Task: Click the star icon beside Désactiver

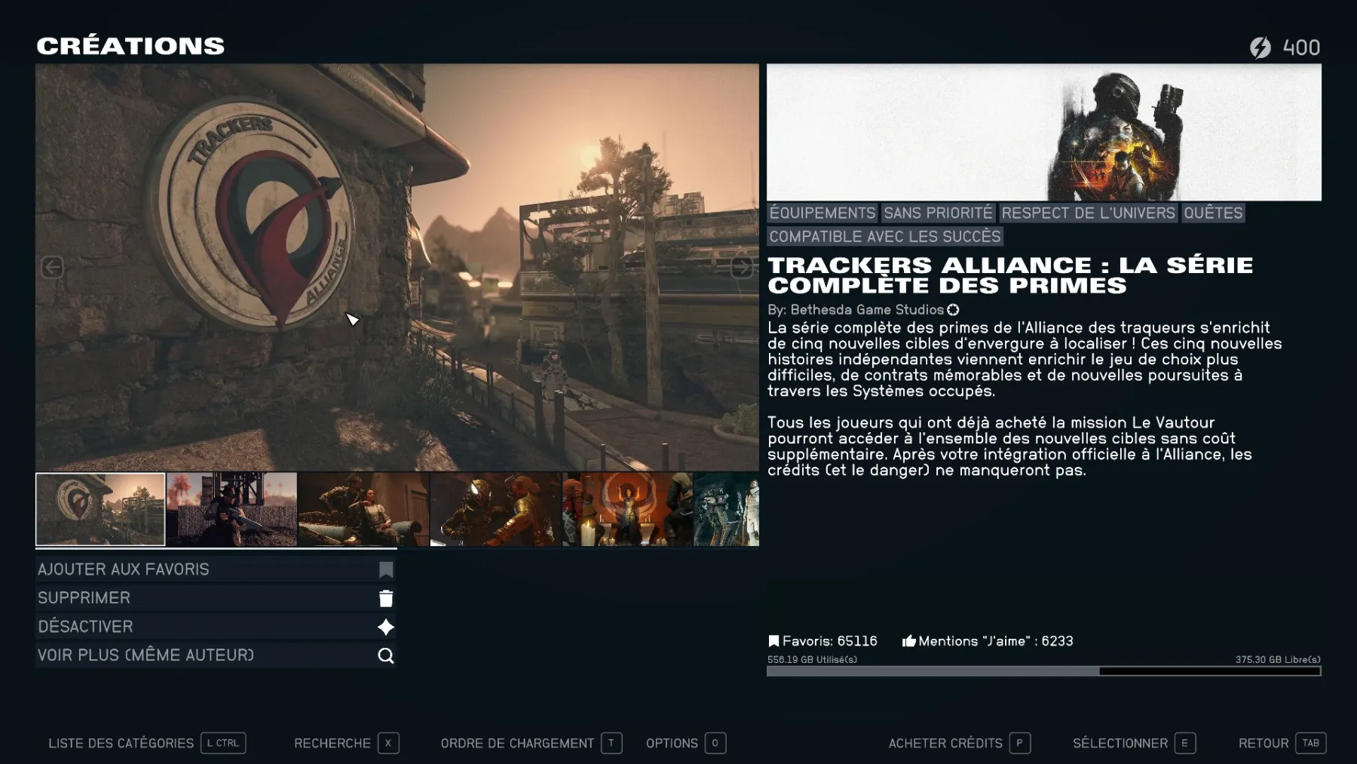Action: (385, 627)
